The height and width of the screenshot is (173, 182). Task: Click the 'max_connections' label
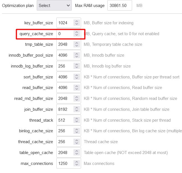point(37,164)
